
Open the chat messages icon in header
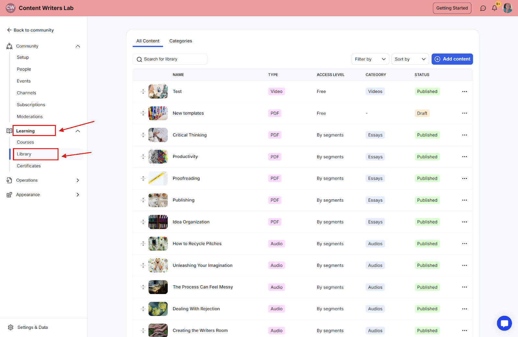point(483,8)
